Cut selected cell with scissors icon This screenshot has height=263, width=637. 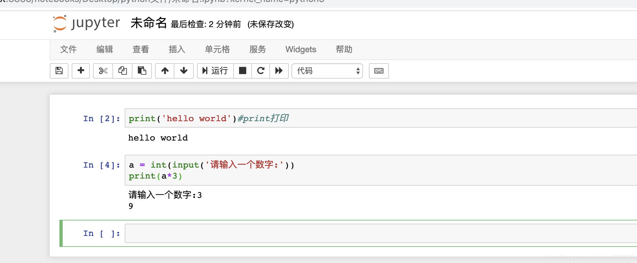pyautogui.click(x=103, y=71)
